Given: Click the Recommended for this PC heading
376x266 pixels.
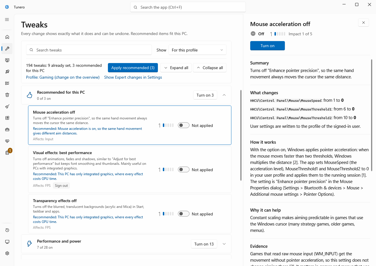Looking at the screenshot, I should (x=61, y=92).
